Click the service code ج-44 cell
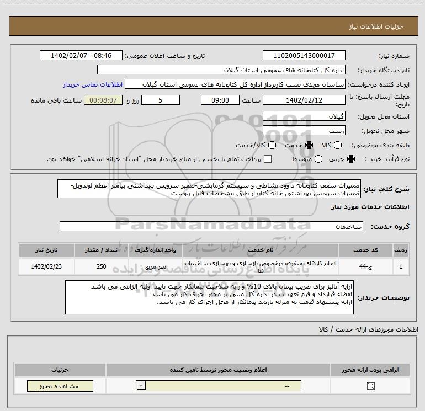Screen dimensions: 425x411 coord(365,266)
